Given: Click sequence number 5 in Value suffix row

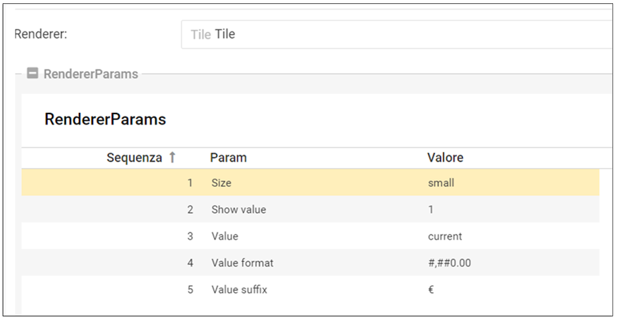Looking at the screenshot, I should pos(190,290).
